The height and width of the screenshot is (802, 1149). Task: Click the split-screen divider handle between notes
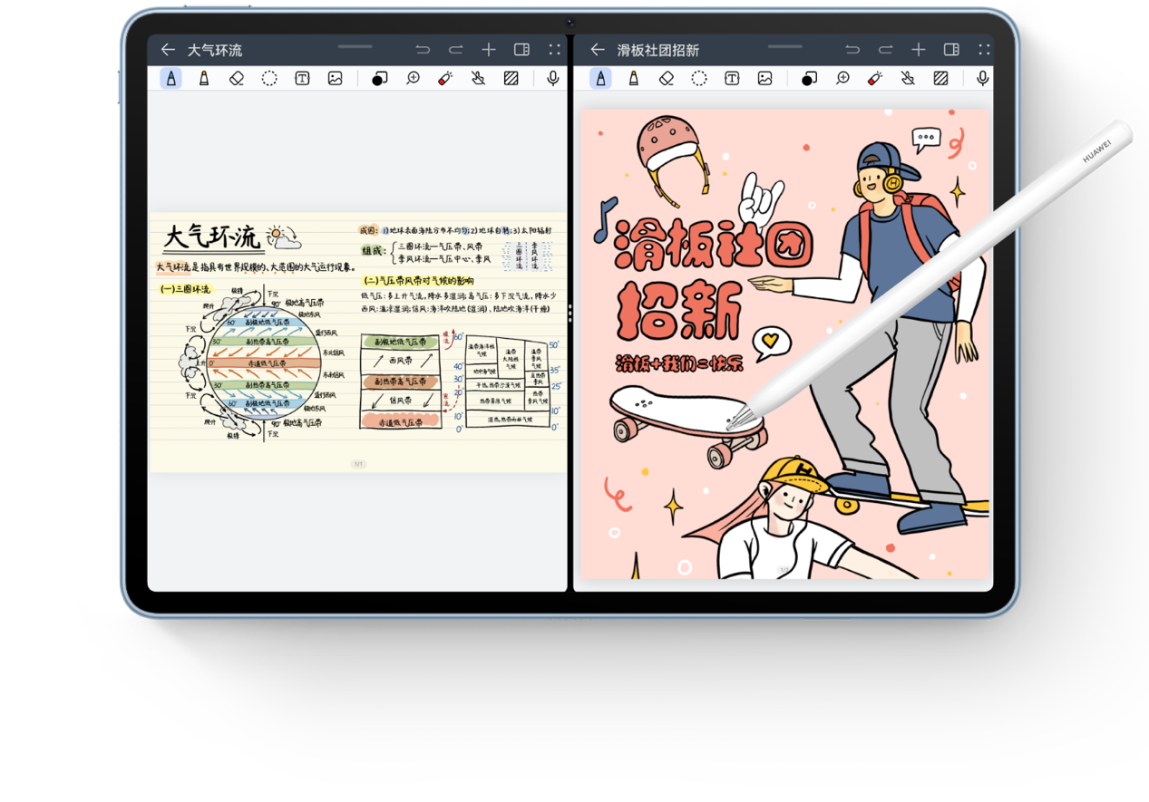tap(570, 314)
